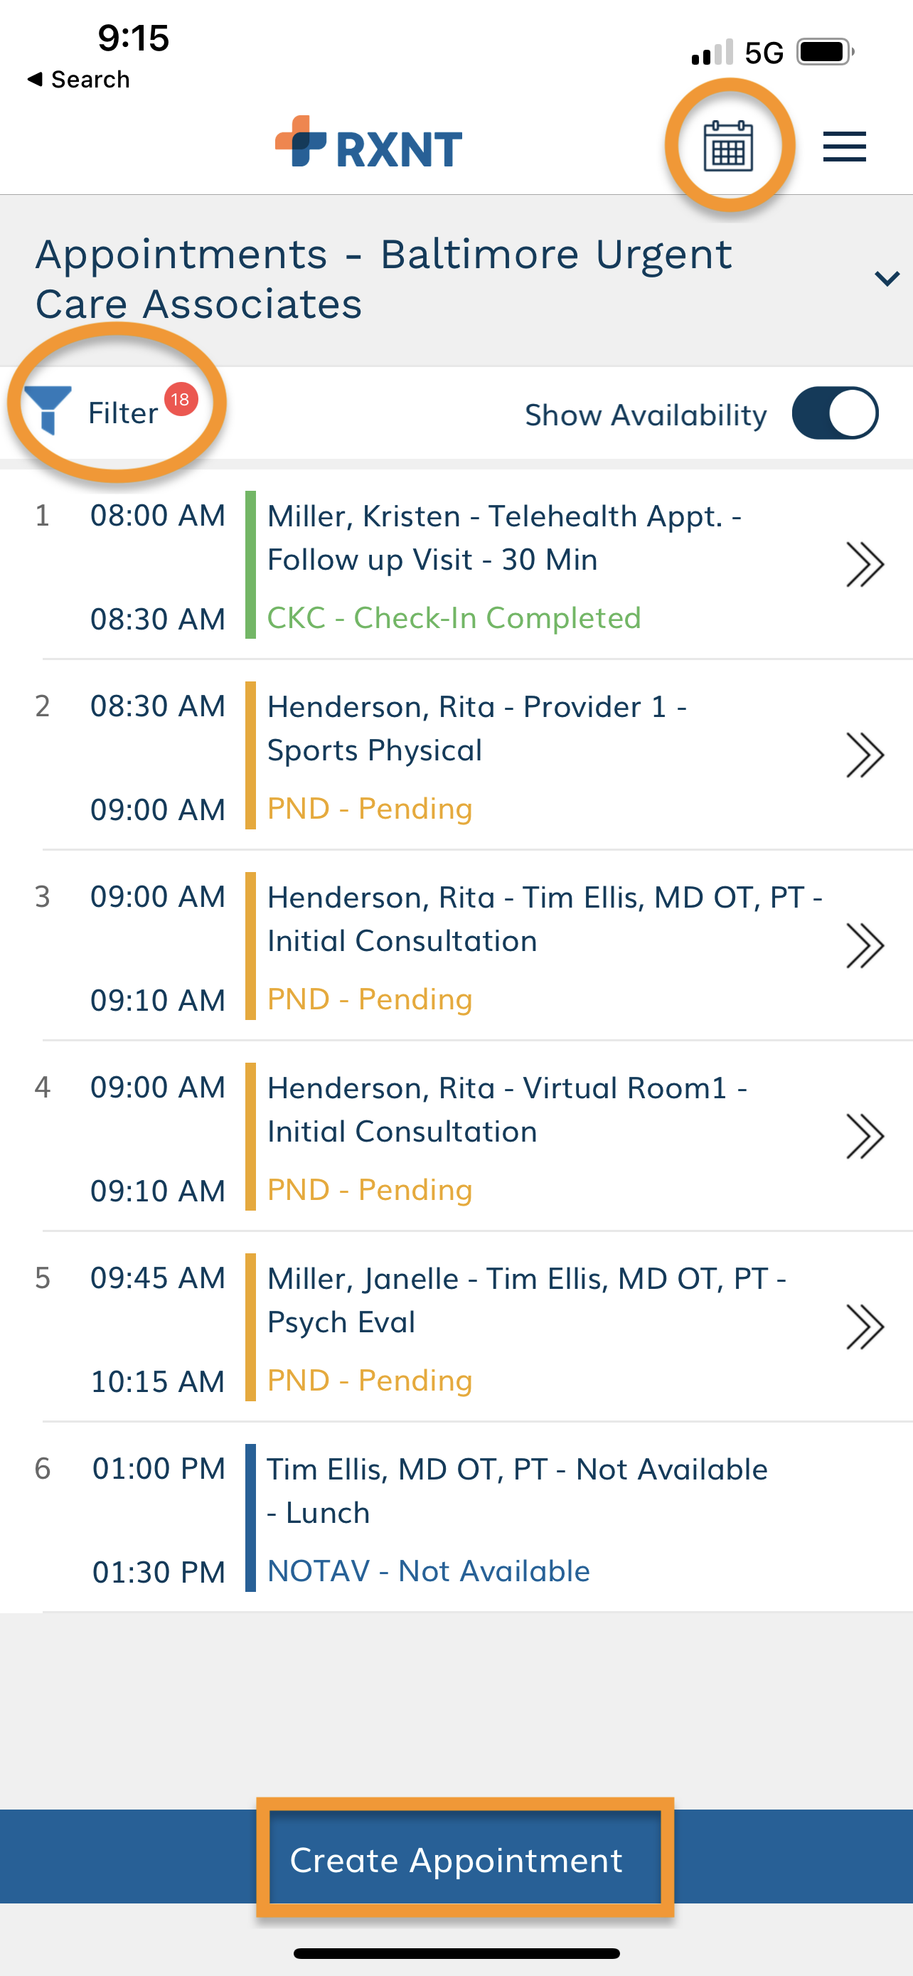Tap the orange status bar on Janelle's appointment
Viewport: 913px width, 1976px height.
[250, 1327]
